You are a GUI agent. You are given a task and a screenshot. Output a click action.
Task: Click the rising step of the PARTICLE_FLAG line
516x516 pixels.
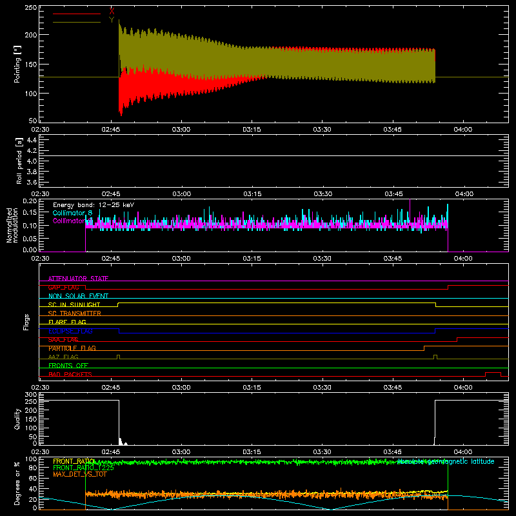424,348
